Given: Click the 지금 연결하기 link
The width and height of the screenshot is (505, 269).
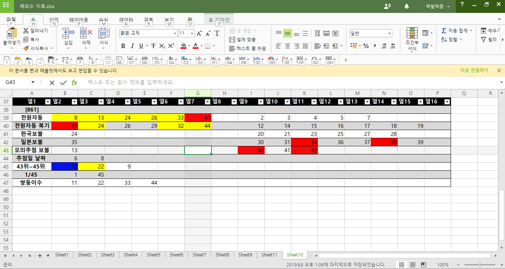Looking at the screenshot, I should click(x=474, y=70).
